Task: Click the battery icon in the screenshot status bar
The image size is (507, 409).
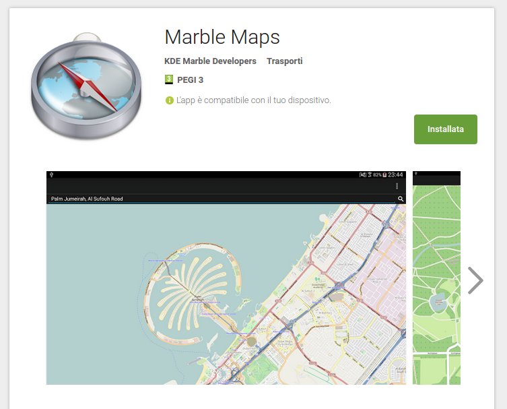Action: click(x=384, y=175)
